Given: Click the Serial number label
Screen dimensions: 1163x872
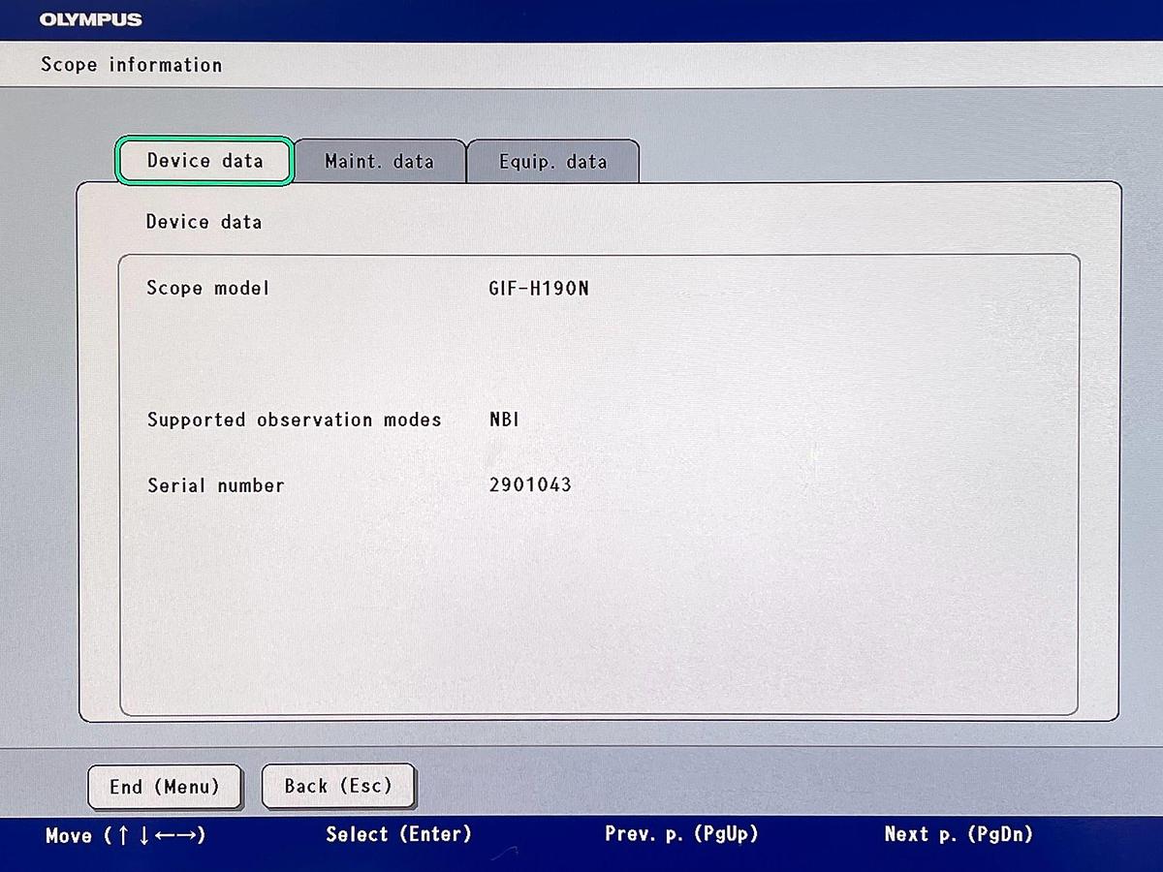Looking at the screenshot, I should 215,485.
